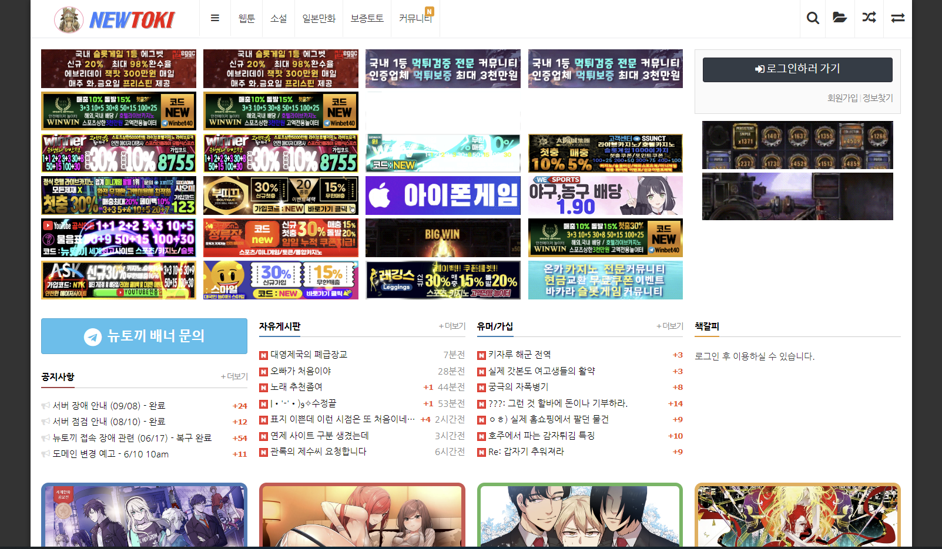This screenshot has width=942, height=549.
Task: Click the YouTube 1+1 2+2 banner
Action: [x=119, y=238]
